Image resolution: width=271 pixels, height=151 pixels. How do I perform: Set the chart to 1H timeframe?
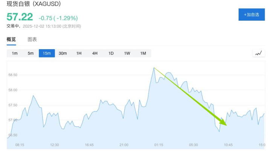(79, 53)
